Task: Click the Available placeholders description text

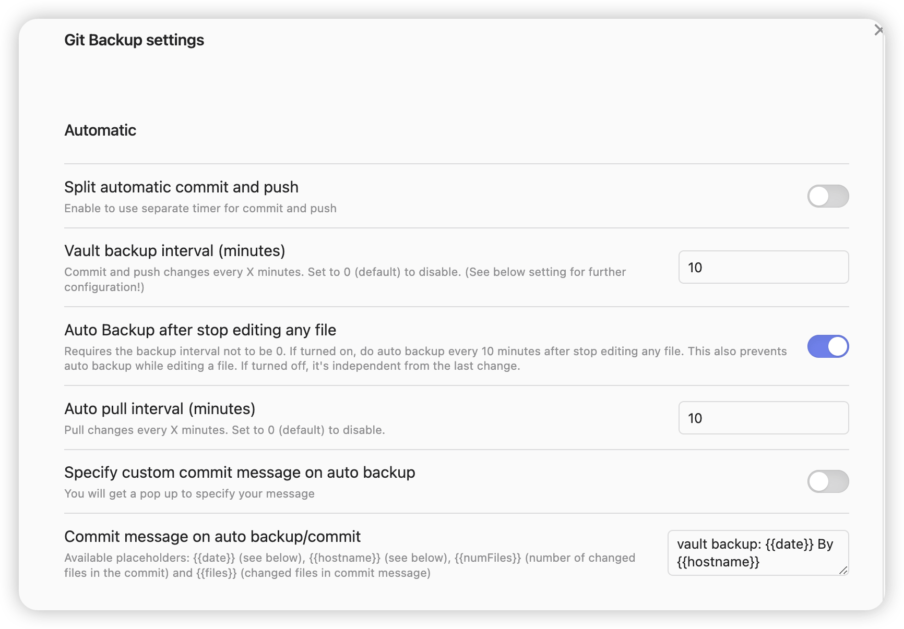Action: (350, 565)
